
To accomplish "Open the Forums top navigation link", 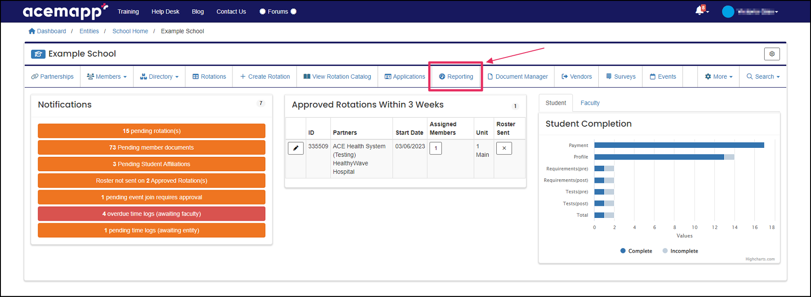I will point(278,12).
